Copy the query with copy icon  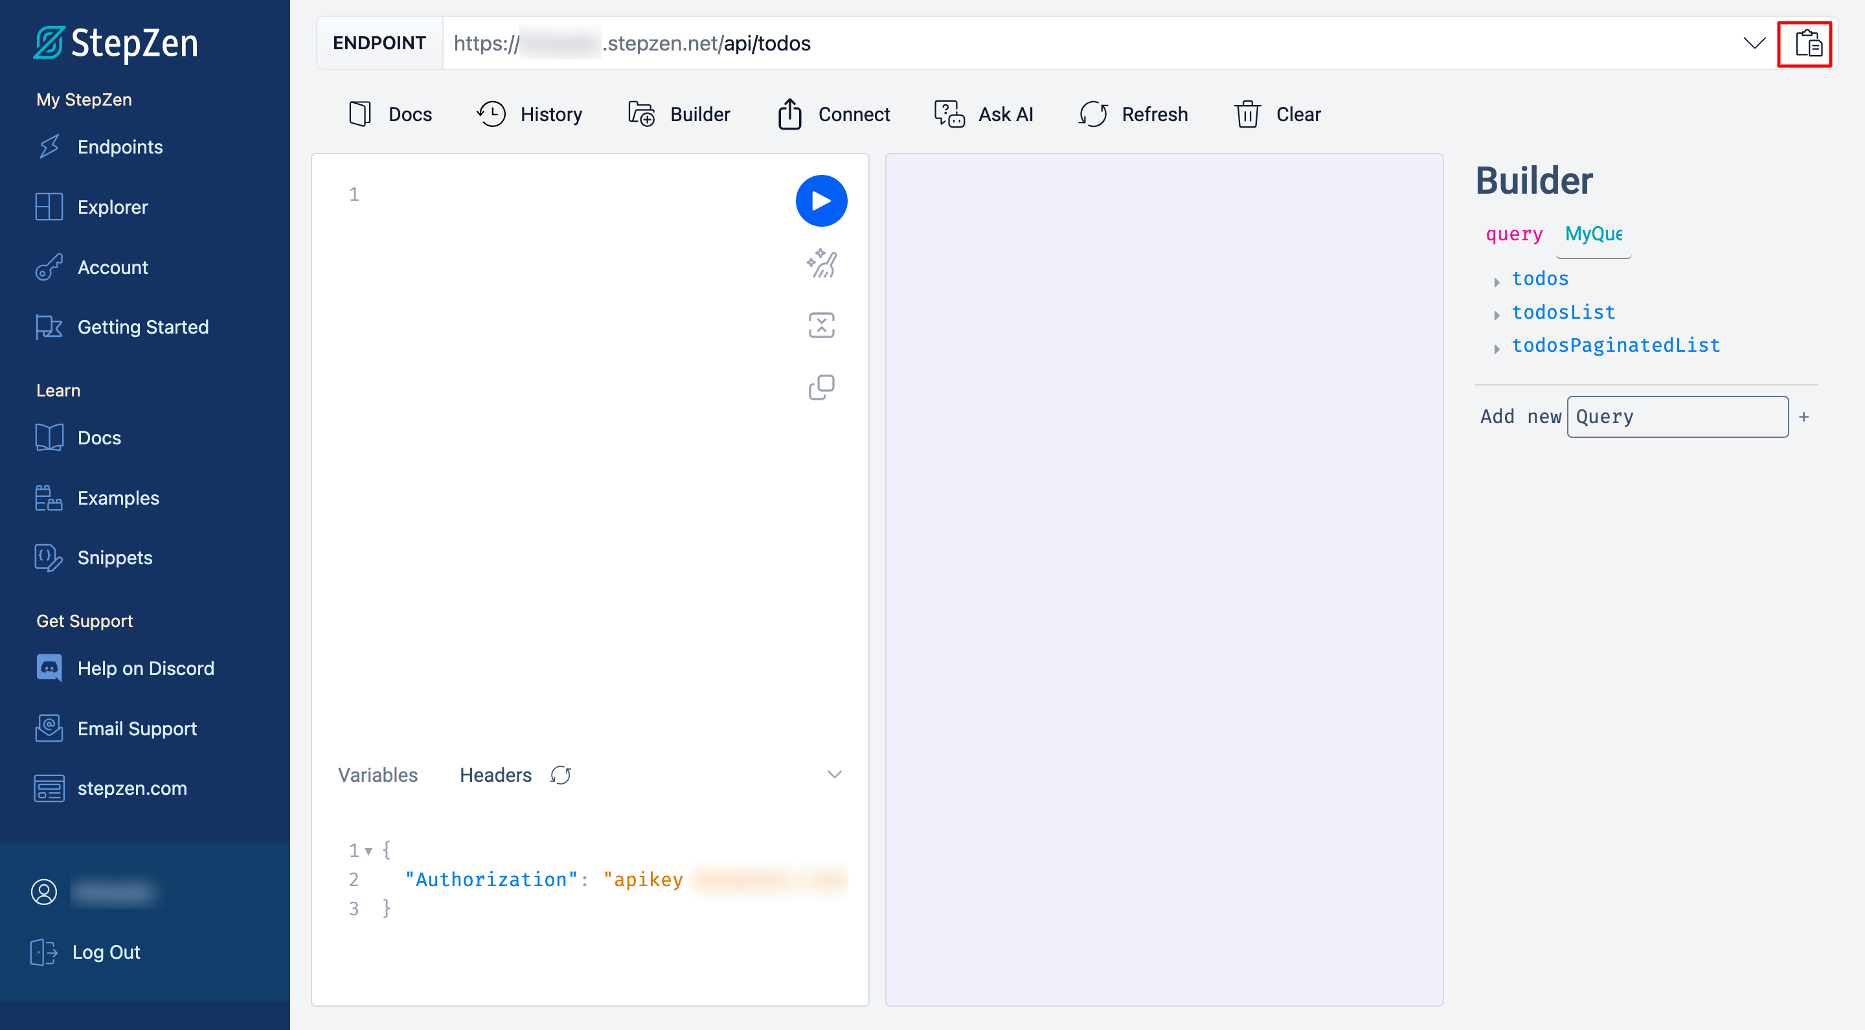point(821,387)
